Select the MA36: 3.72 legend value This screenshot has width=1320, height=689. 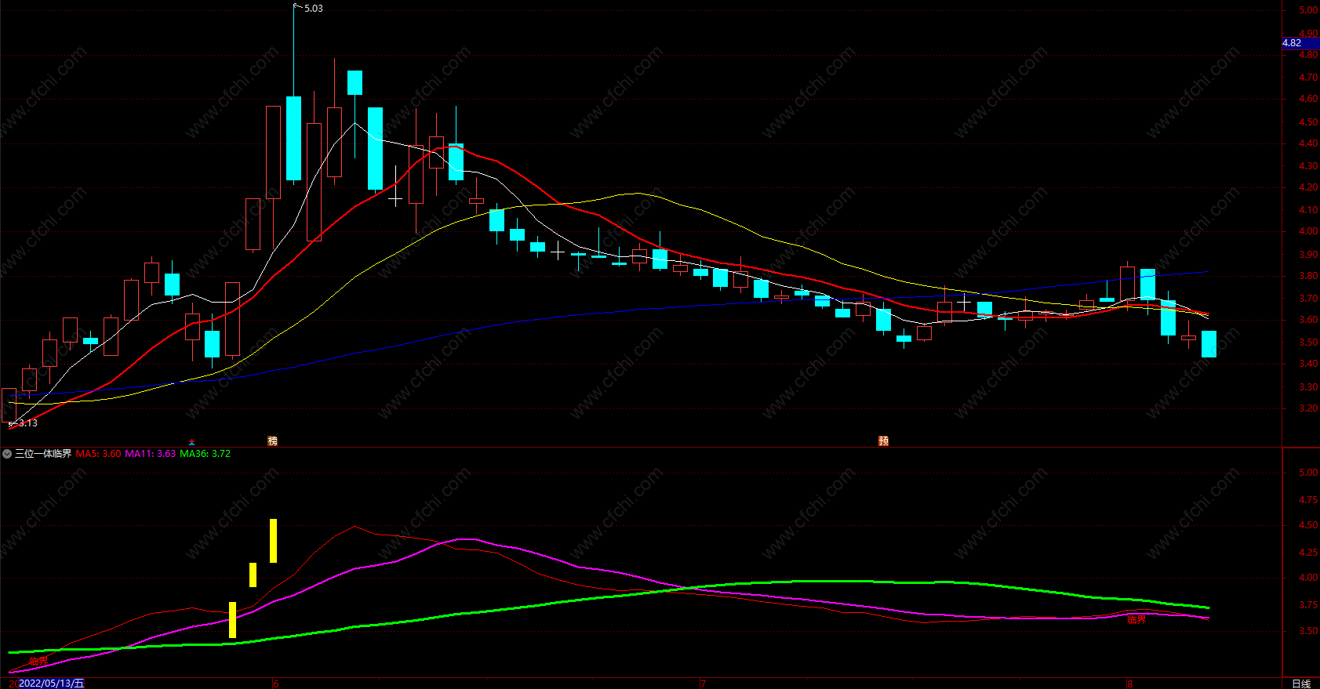coord(205,454)
